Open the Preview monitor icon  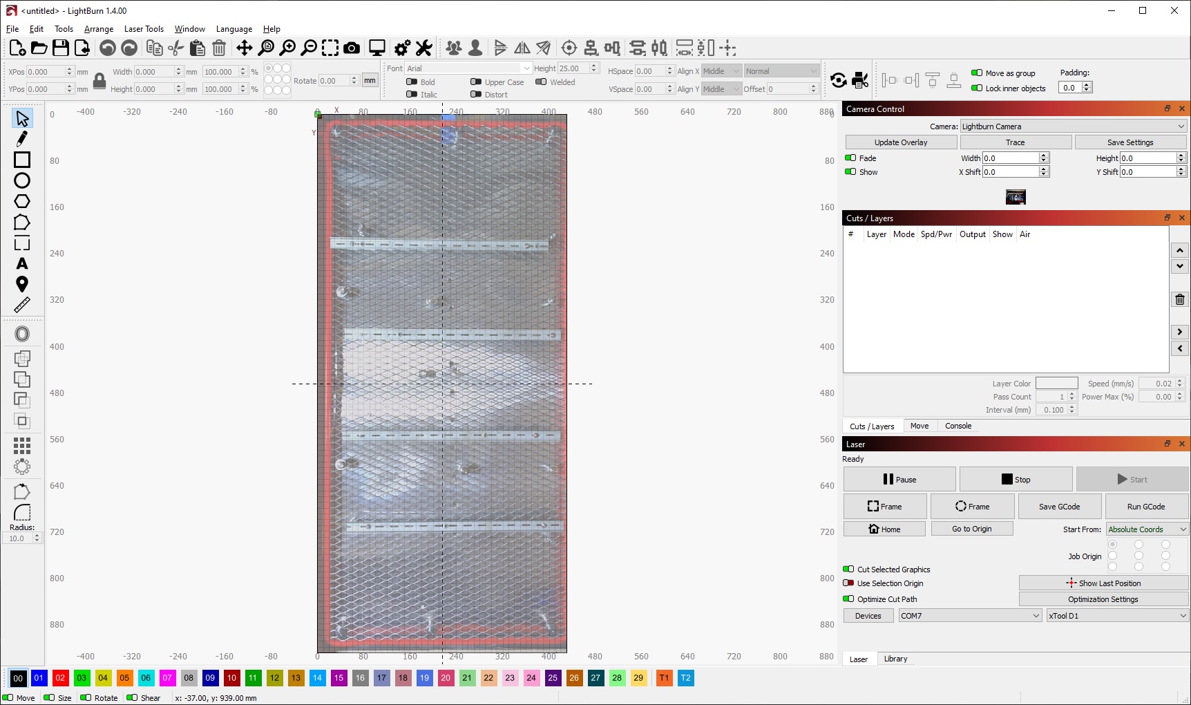tap(377, 48)
